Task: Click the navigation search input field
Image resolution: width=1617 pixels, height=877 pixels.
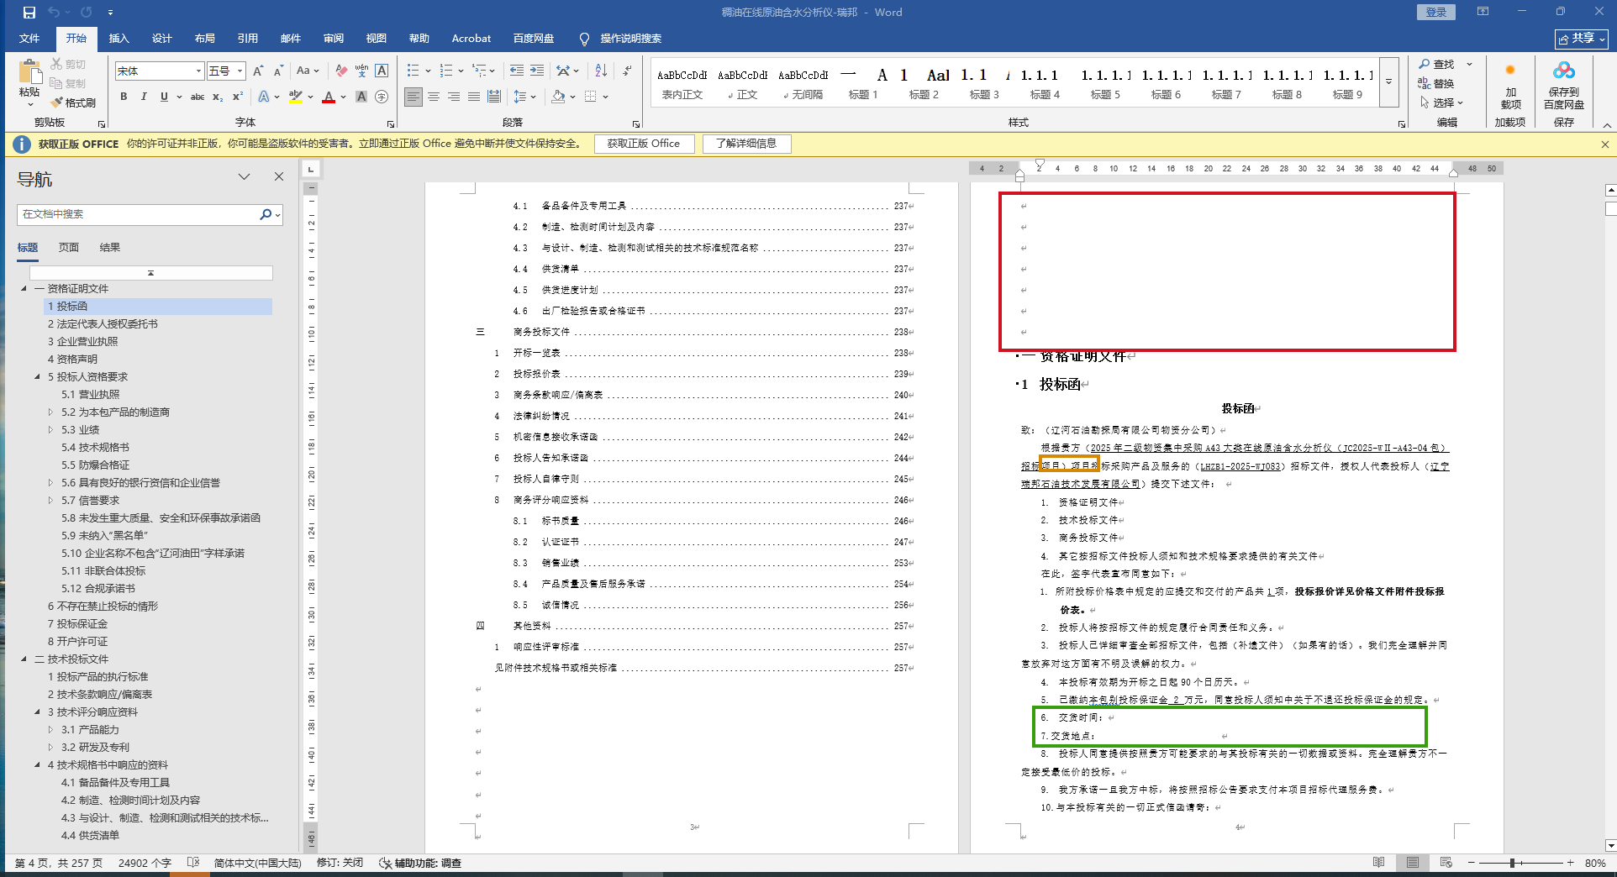Action: (139, 214)
